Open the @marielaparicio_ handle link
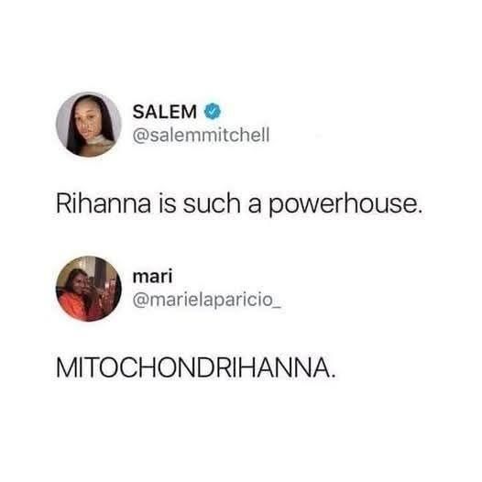This screenshot has width=482, height=482. tap(207, 300)
